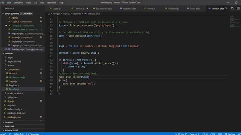Open the Go menu
This screenshot has height=135, width=241.
35,3
